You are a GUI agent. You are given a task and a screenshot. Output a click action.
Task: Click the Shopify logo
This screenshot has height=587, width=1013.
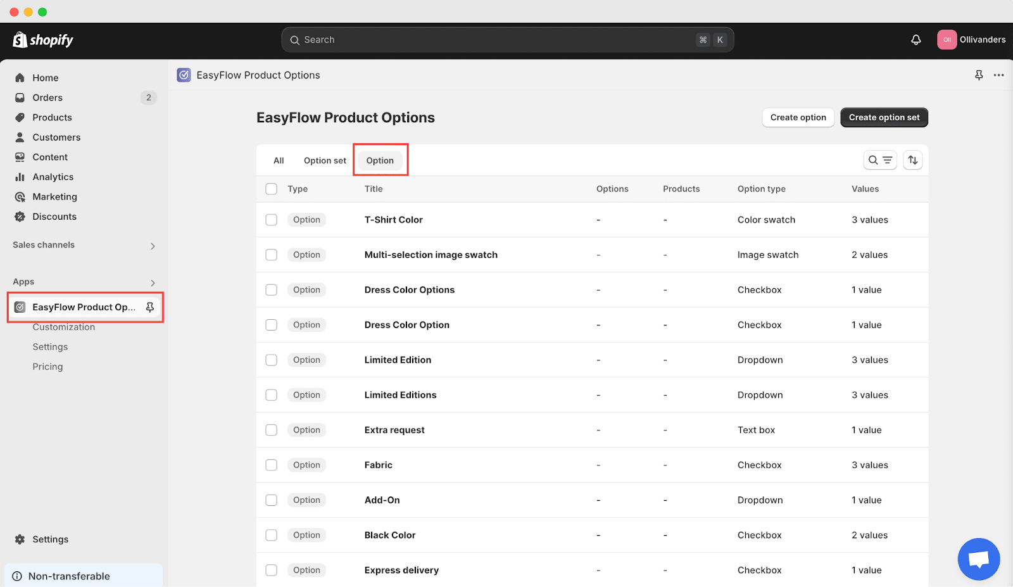coord(43,40)
